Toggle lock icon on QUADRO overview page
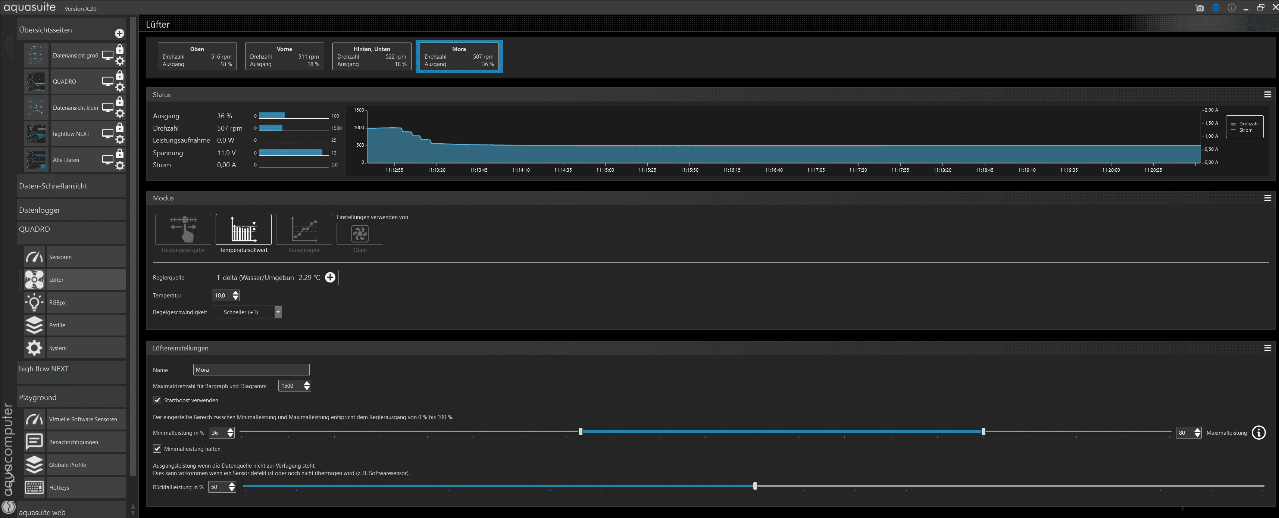Screen dimensions: 1279x518 (120, 75)
